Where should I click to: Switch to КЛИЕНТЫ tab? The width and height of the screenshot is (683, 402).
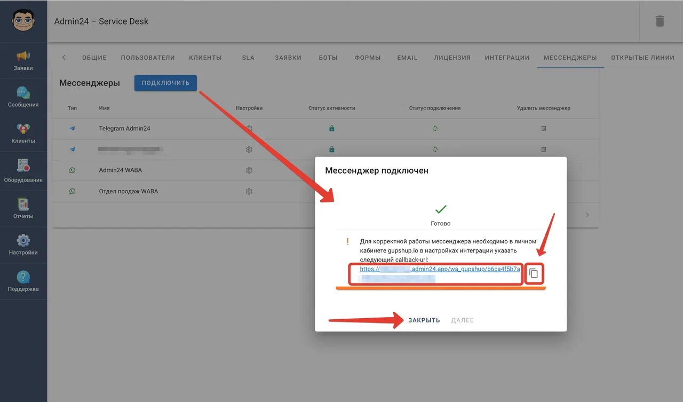(205, 58)
